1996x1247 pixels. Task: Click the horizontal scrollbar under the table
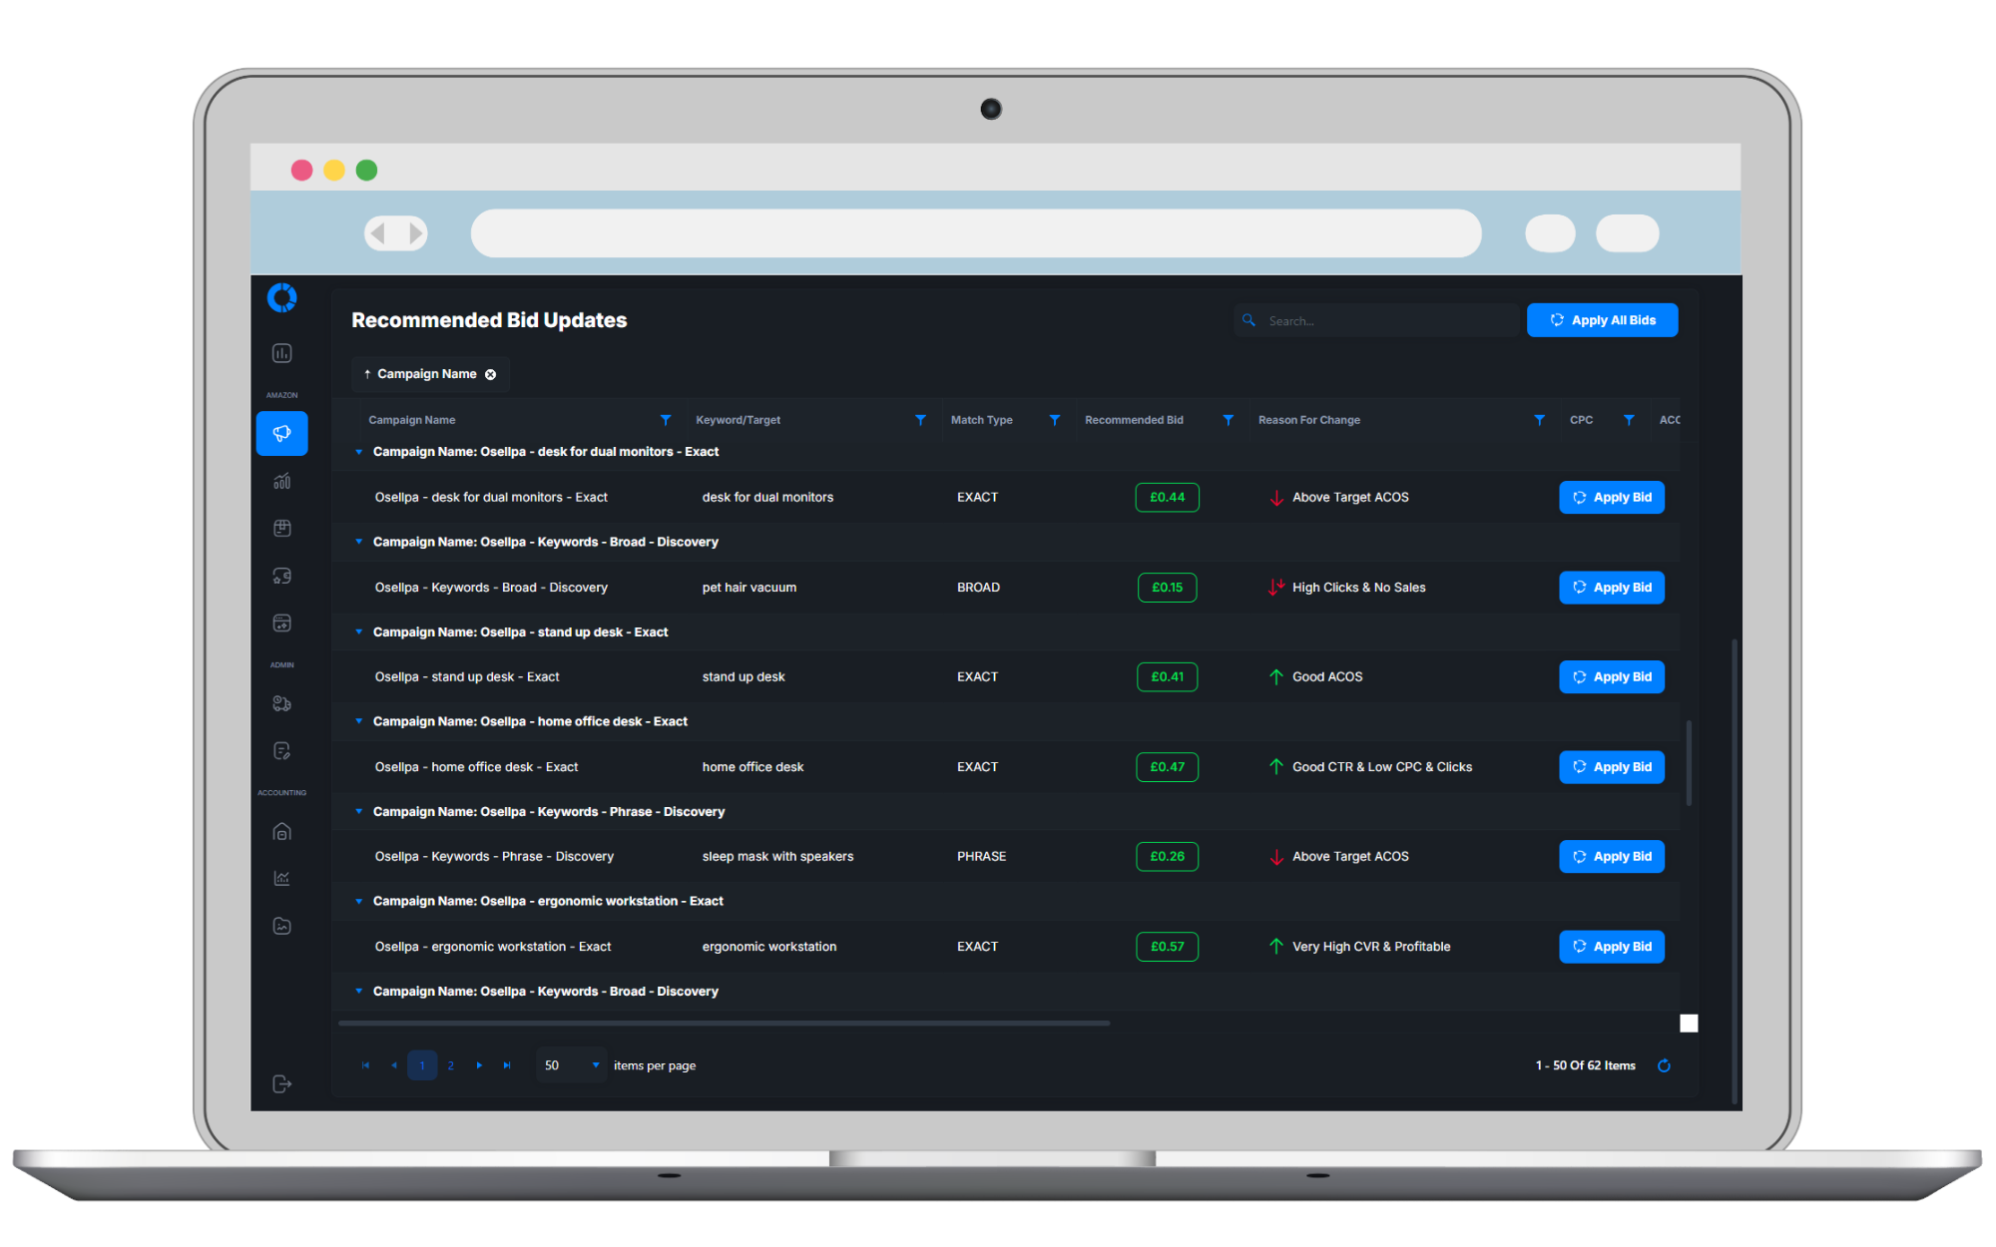tap(724, 1023)
